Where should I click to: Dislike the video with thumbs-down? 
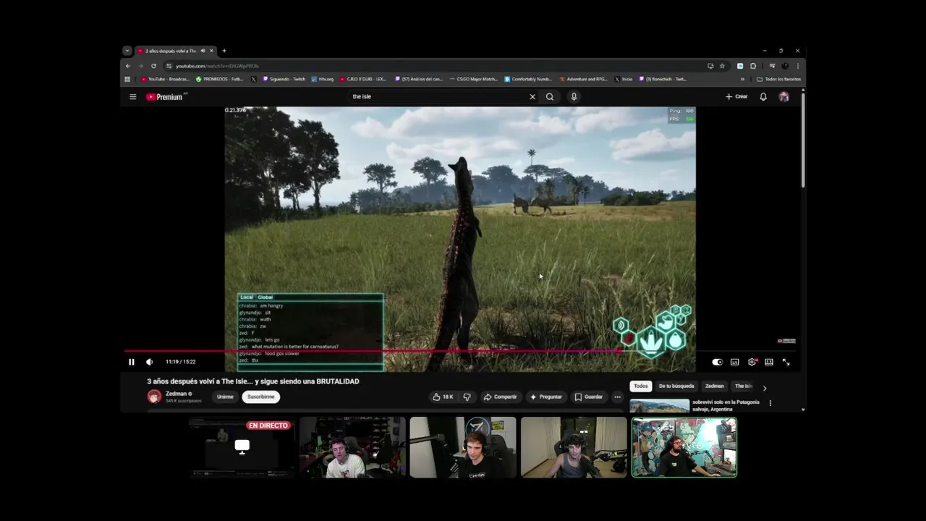pyautogui.click(x=467, y=397)
